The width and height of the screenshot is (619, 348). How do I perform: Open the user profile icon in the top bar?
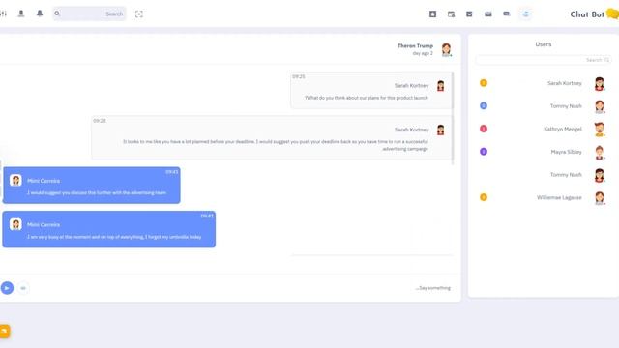[21, 14]
